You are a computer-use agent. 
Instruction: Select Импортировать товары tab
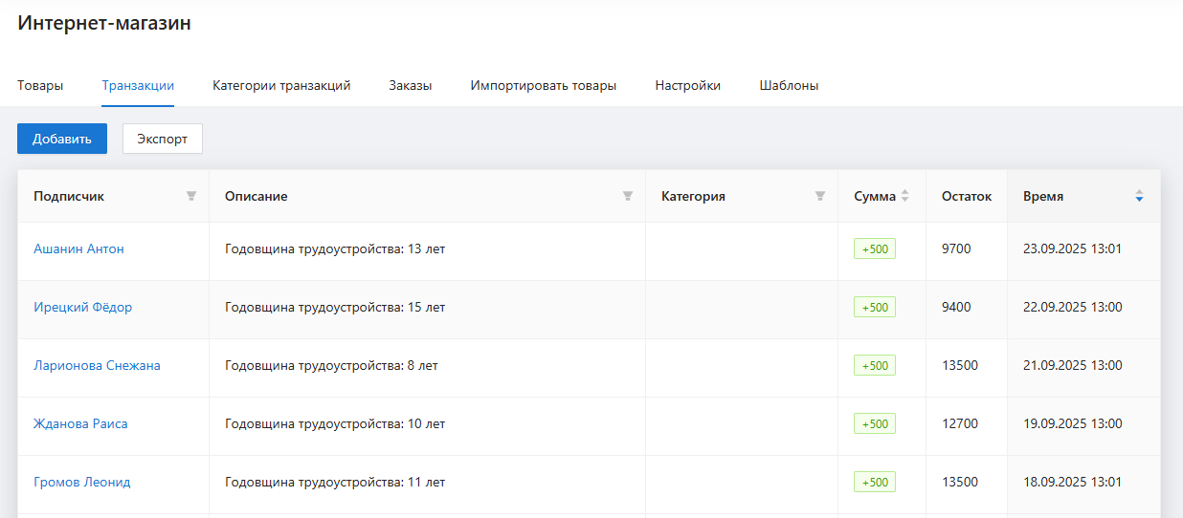(544, 86)
